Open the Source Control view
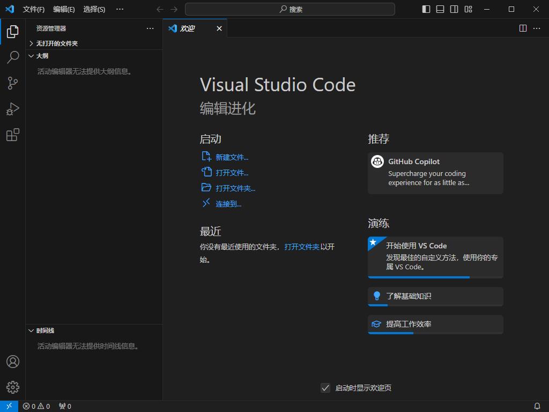The width and height of the screenshot is (549, 412). 13,83
